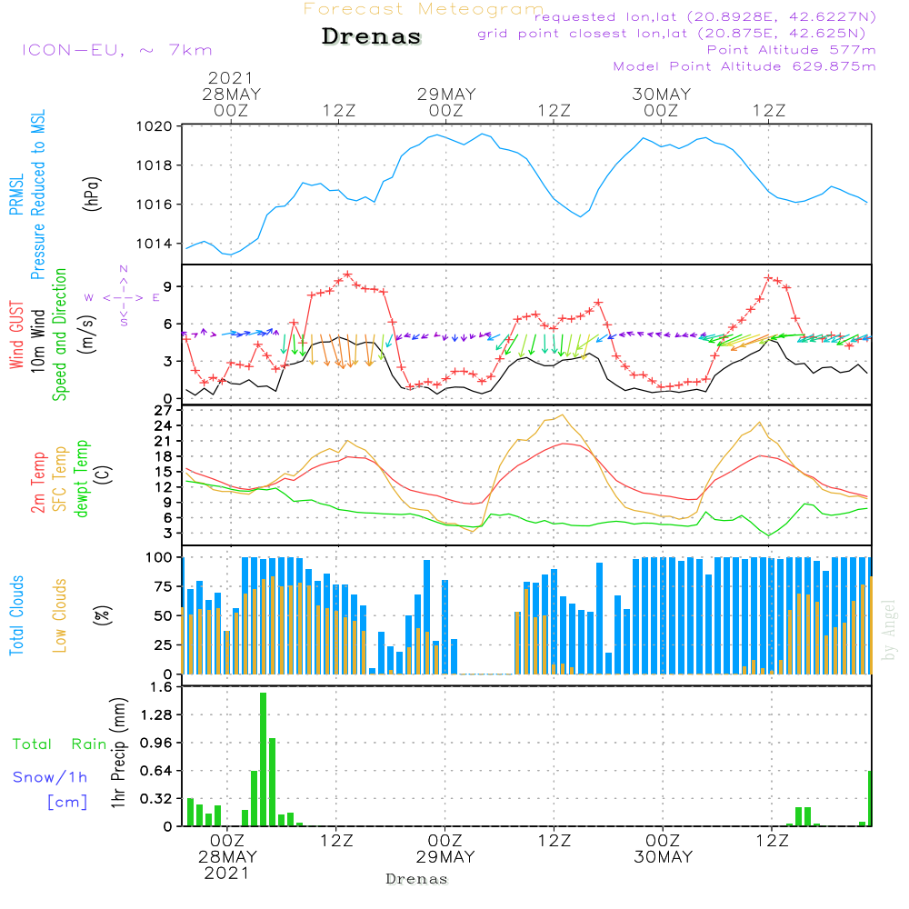This screenshot has width=909, height=909.
Task: Click the "2021" year under bottom axis
Action: (226, 874)
